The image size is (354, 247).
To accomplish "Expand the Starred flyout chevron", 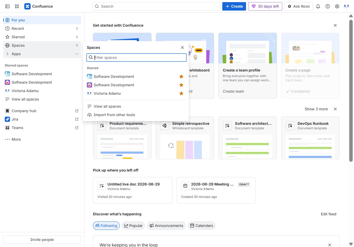I will pyautogui.click(x=77, y=37).
